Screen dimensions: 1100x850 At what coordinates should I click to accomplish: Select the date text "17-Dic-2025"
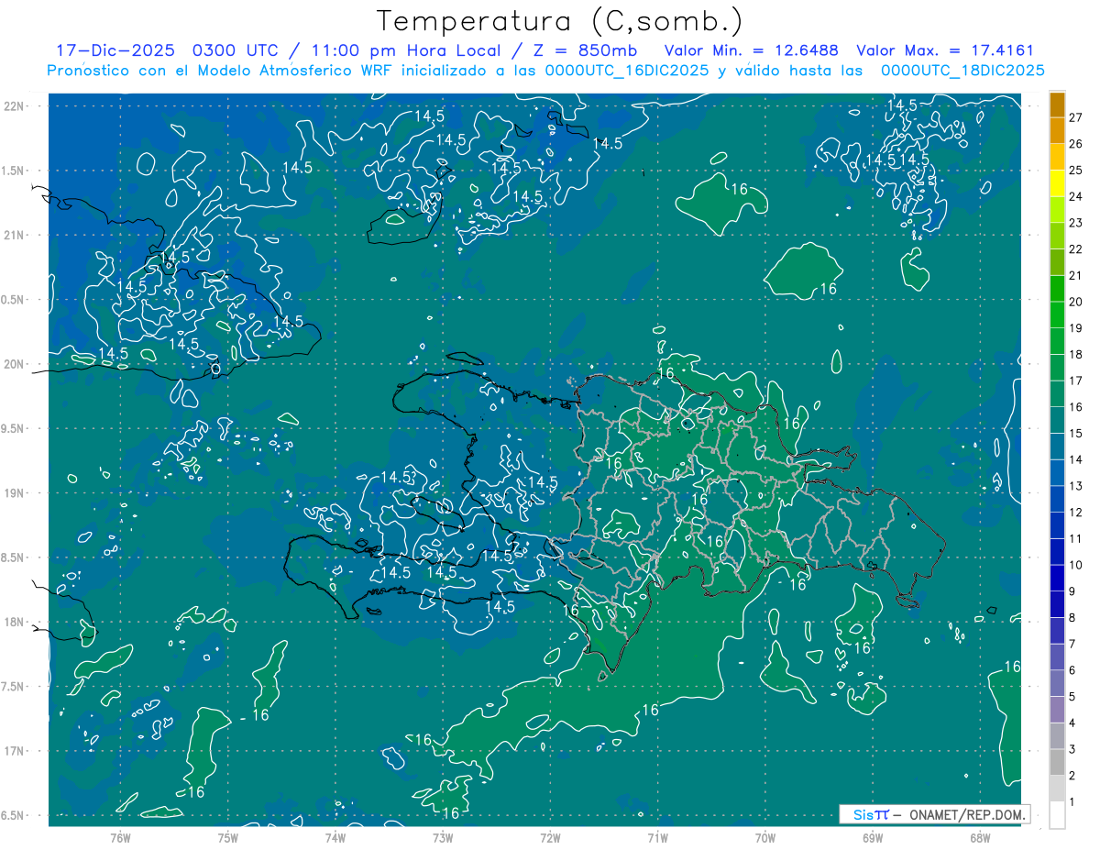pos(115,50)
